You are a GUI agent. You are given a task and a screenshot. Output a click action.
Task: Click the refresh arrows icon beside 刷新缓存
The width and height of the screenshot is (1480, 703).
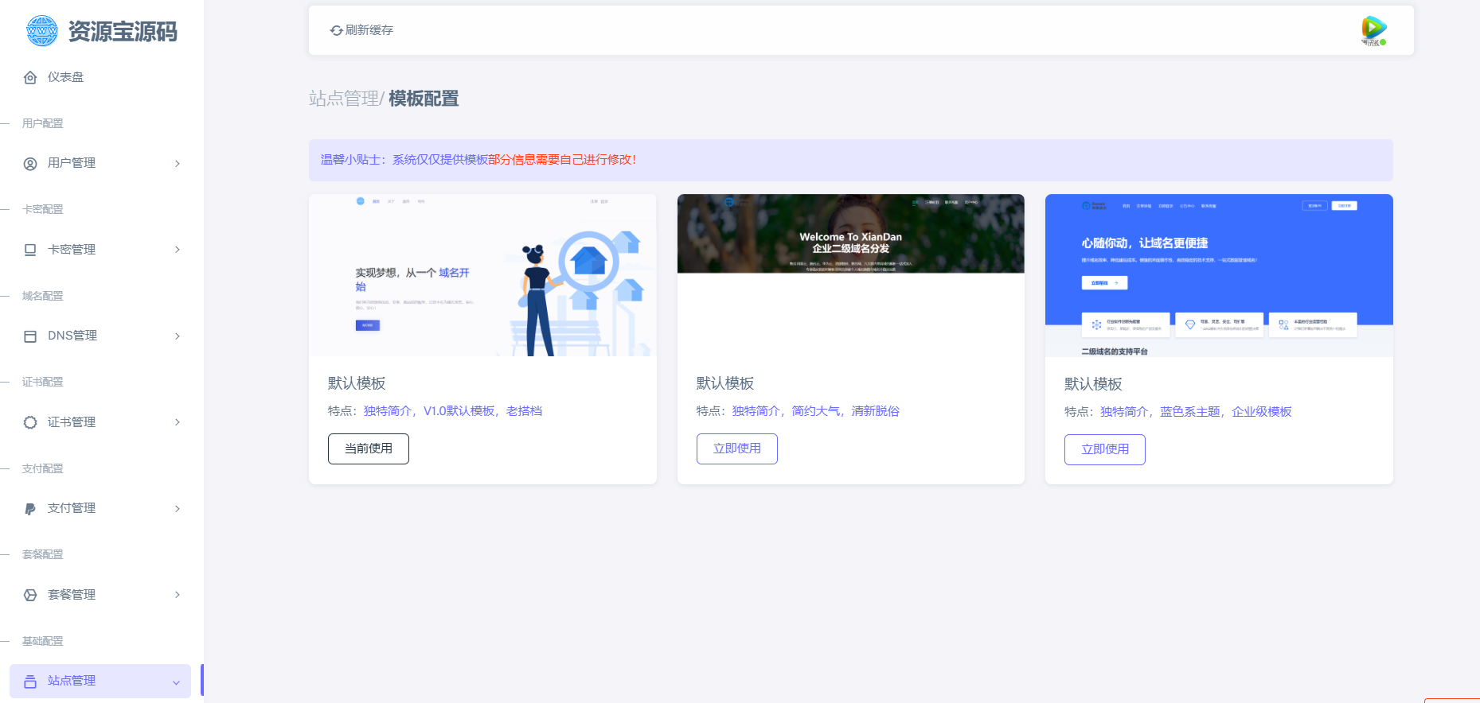pyautogui.click(x=337, y=30)
